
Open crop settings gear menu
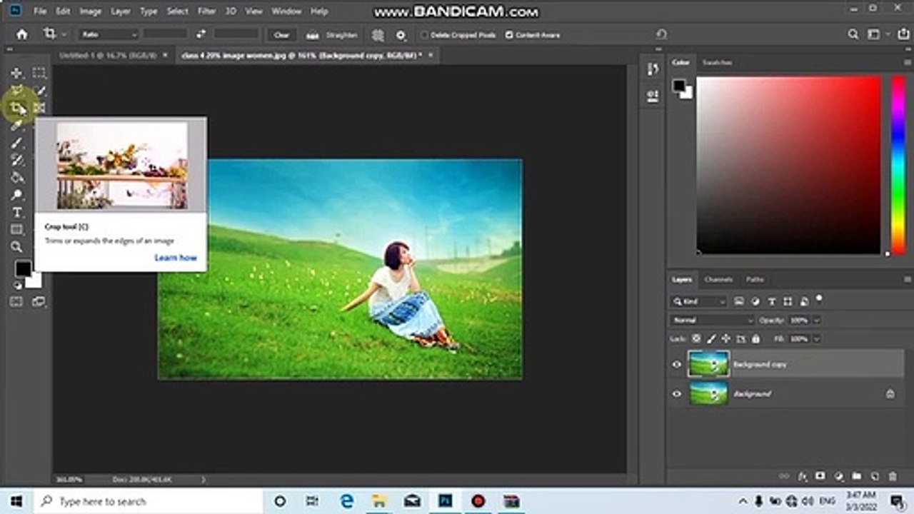[401, 34]
